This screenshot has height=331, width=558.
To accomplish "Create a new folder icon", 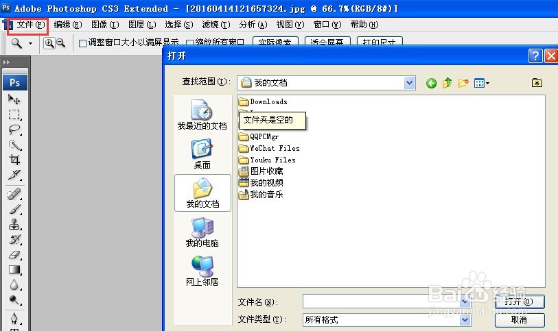I will [x=463, y=83].
